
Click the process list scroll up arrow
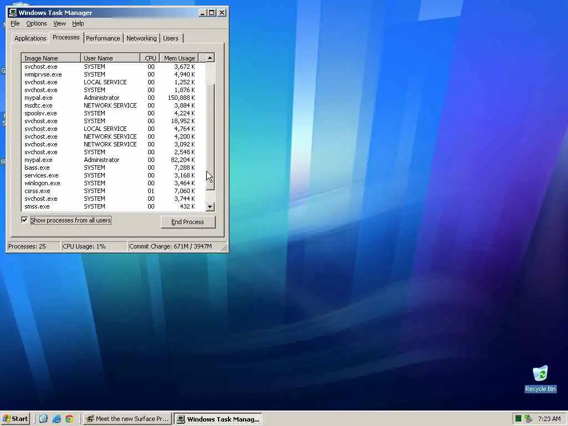coord(210,58)
